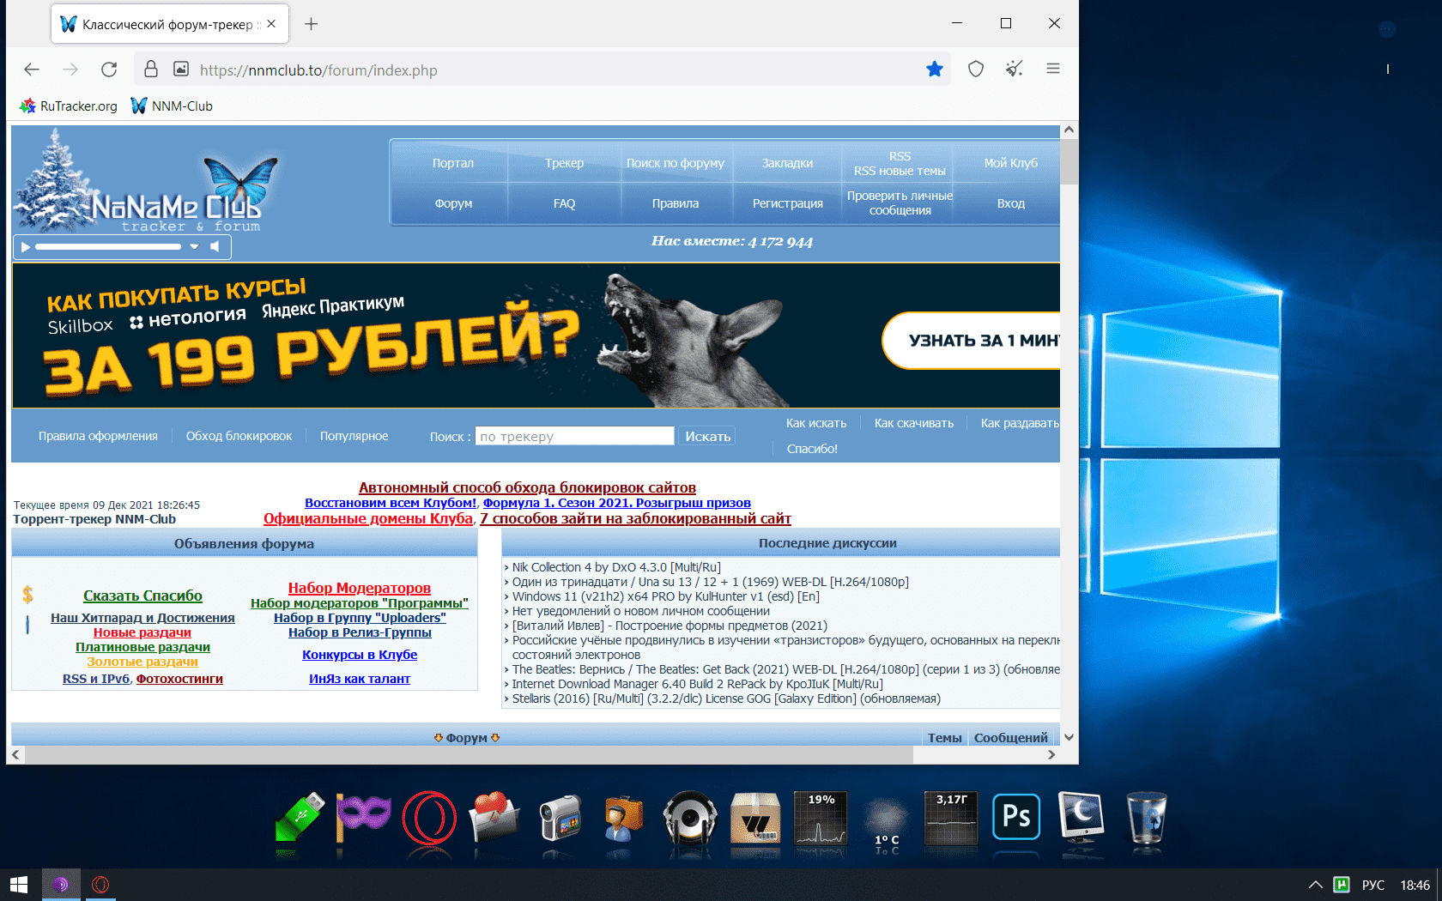Open the Золотые раздачи link

coord(142,662)
